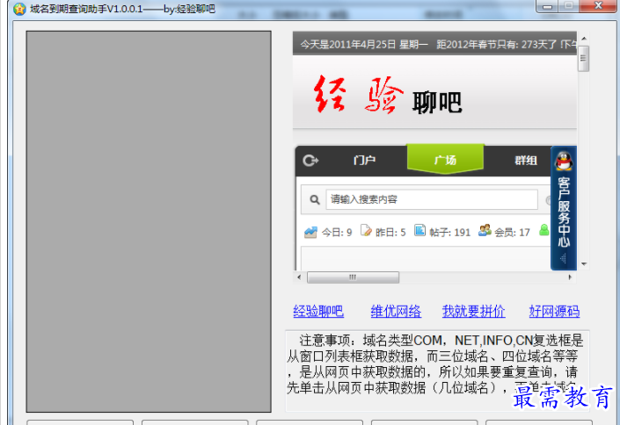Minimize the 域名到期查询助手 window
Viewport: 620px width, 425px height.
(x=547, y=6)
